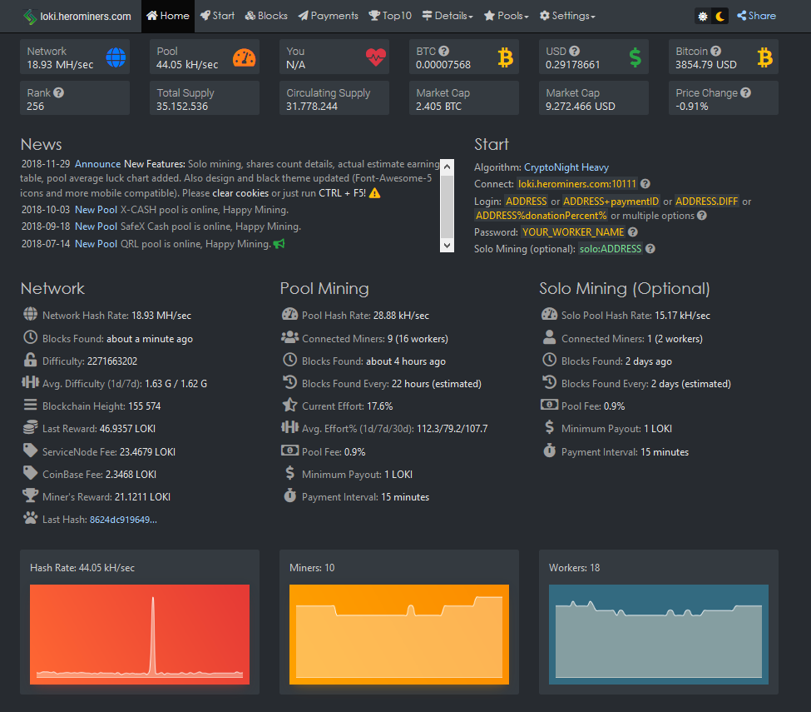Image resolution: width=811 pixels, height=712 pixels.
Task: Click the star icon beside Current Effort
Action: [289, 405]
